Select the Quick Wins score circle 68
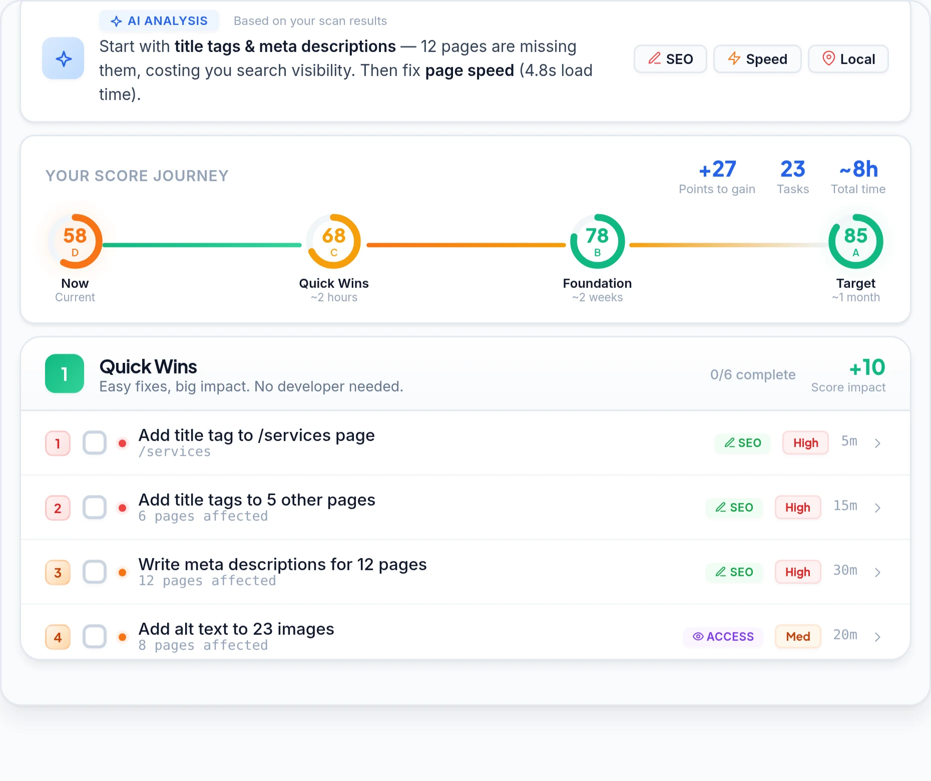 tap(334, 241)
